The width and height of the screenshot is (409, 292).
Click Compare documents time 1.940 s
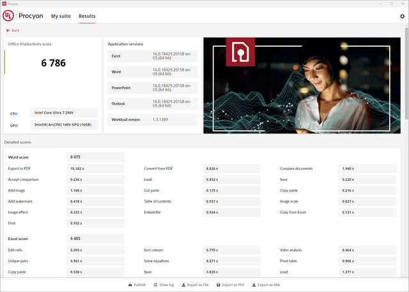367,169
